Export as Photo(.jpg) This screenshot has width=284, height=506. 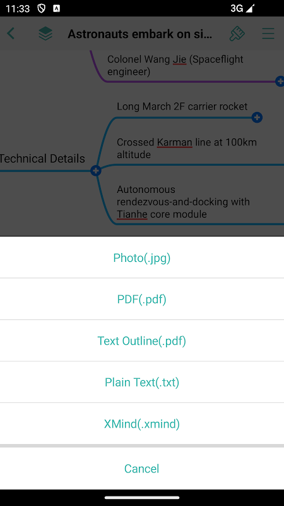(142, 258)
